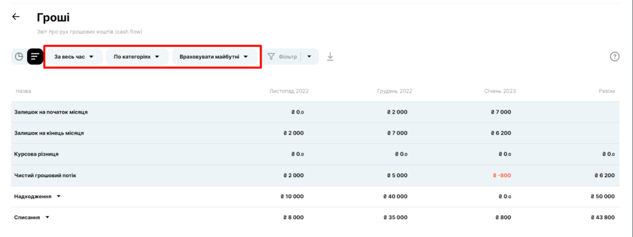Open the За весь час period dropdown
This screenshot has height=237, width=633.
click(74, 57)
